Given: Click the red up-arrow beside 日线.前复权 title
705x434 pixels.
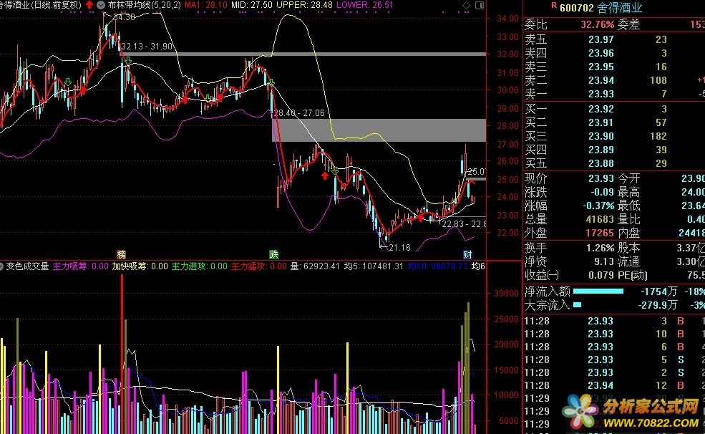Looking at the screenshot, I should tap(89, 5).
